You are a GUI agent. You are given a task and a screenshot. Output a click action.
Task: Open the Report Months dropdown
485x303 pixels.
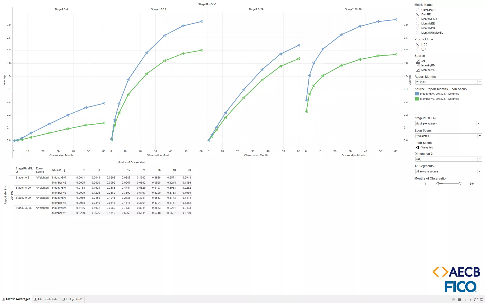point(480,82)
